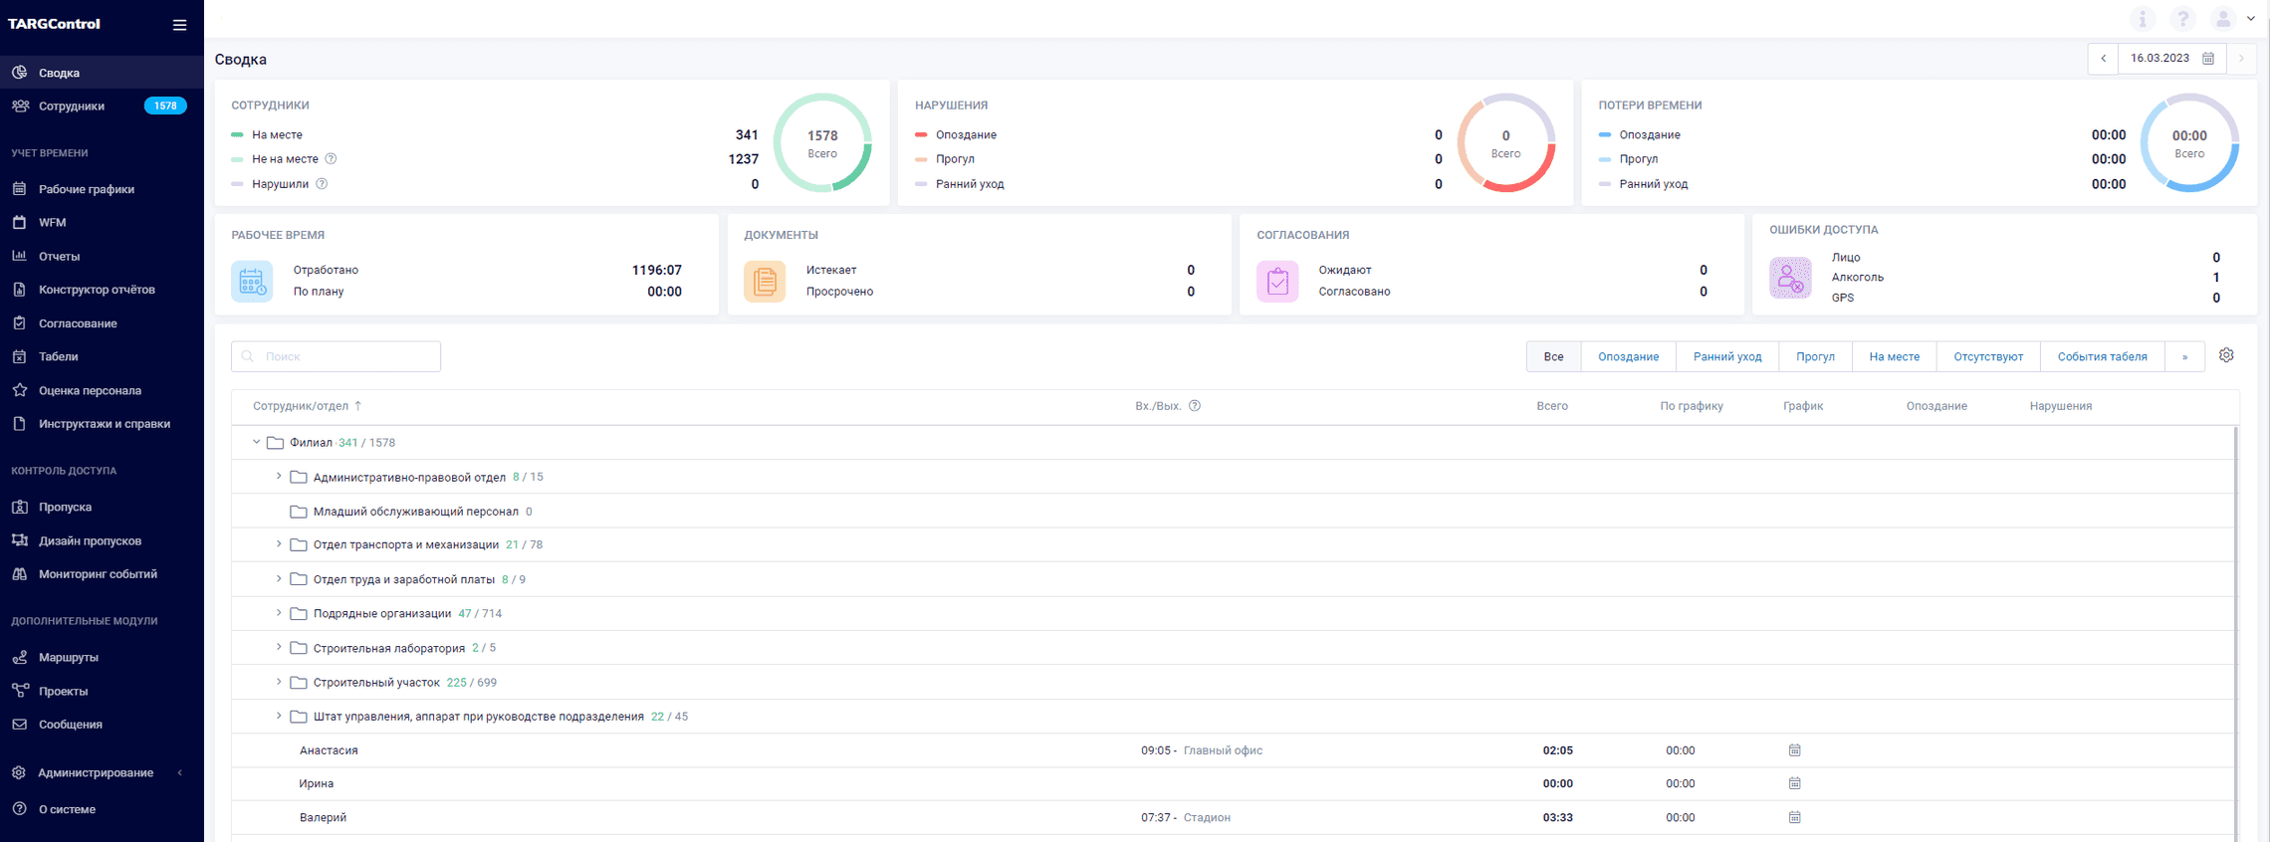Switch to the На месте filter tab
This screenshot has width=2270, height=842.
(x=1894, y=356)
